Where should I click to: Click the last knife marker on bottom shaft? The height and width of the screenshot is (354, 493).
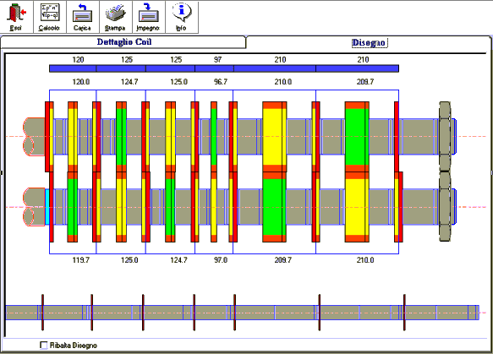[x=404, y=313]
